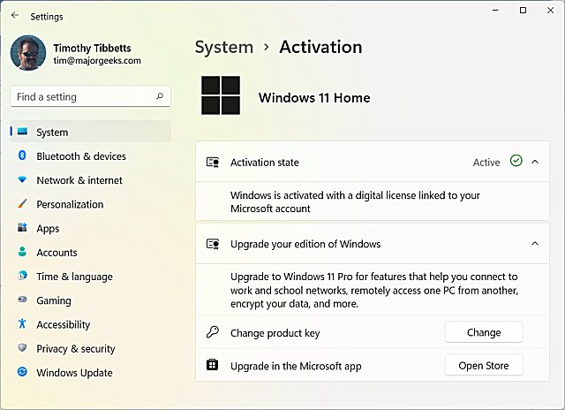The image size is (565, 410).
Task: Select System in the sidebar
Action: [90, 132]
